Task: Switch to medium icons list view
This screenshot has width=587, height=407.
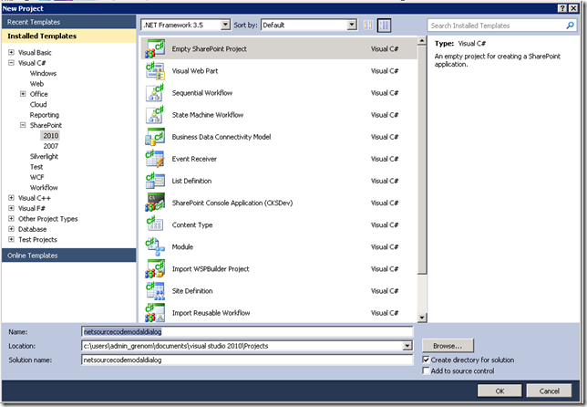Action: tap(384, 26)
